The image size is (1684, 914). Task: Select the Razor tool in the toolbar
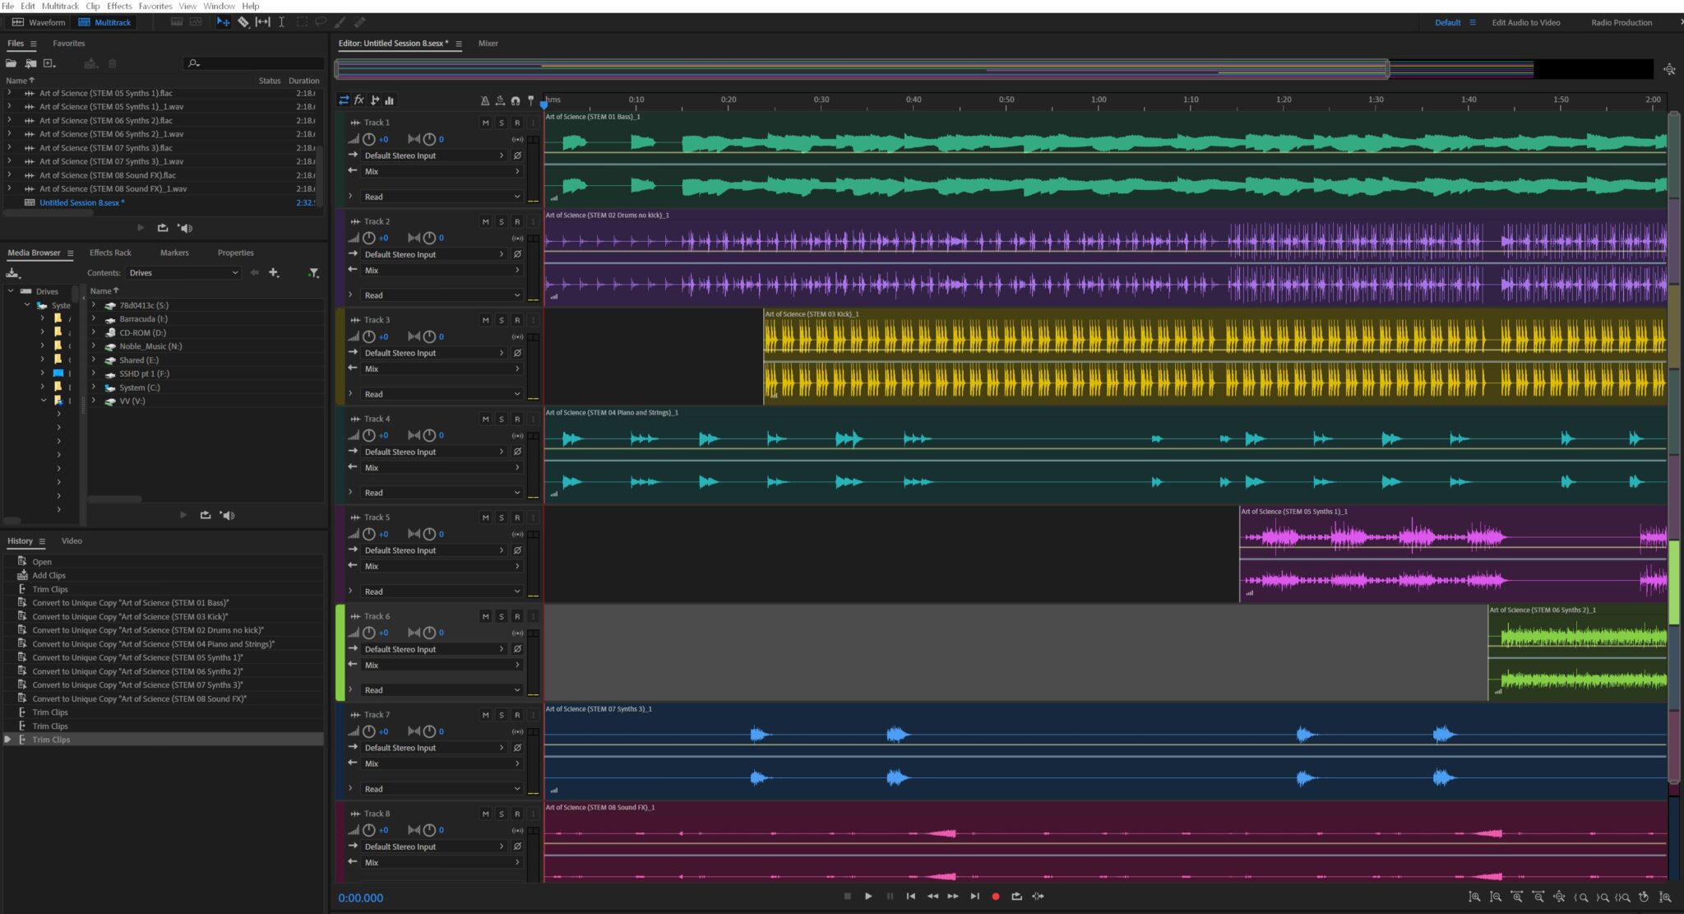point(243,22)
